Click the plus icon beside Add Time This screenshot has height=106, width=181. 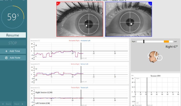tap(6, 51)
